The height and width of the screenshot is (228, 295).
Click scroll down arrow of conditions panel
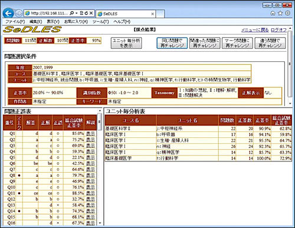290,104
